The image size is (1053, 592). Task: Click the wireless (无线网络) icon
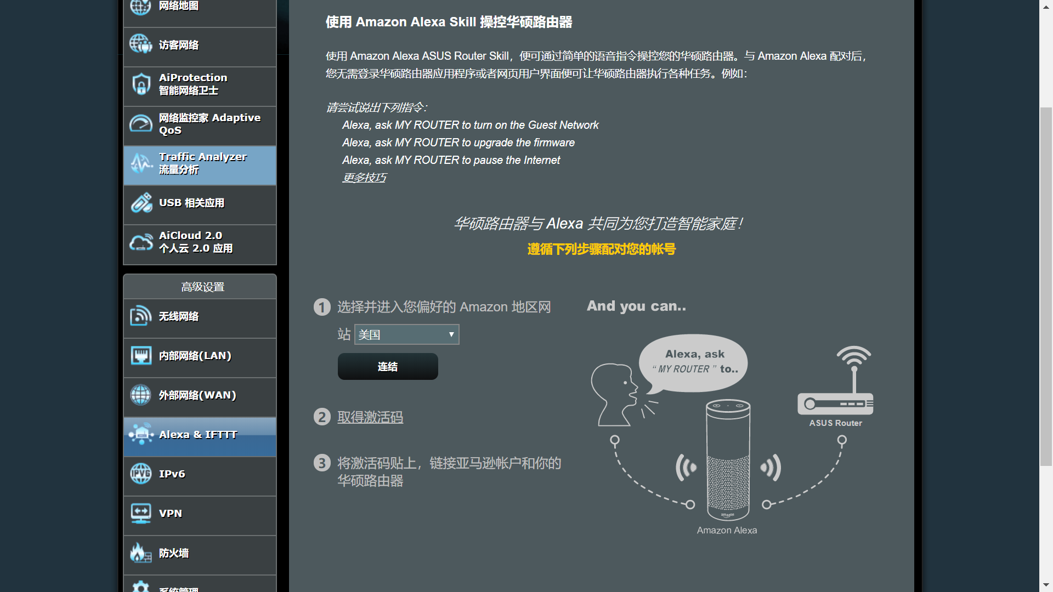[141, 316]
